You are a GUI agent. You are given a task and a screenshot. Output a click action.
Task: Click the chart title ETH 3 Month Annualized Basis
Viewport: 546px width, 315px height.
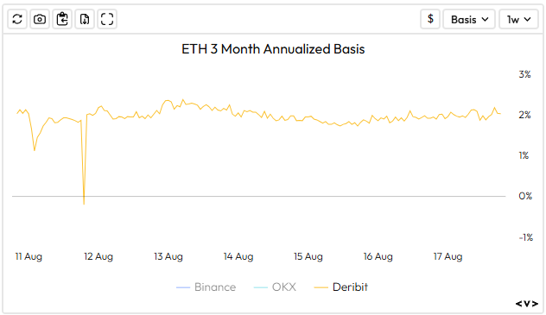tap(273, 49)
